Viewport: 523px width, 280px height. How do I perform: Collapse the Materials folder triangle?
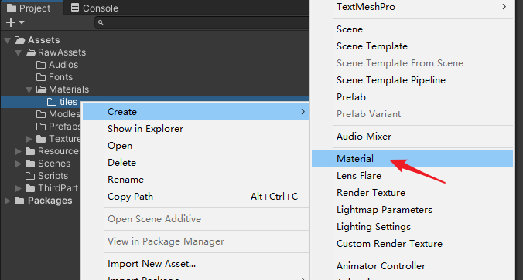29,89
